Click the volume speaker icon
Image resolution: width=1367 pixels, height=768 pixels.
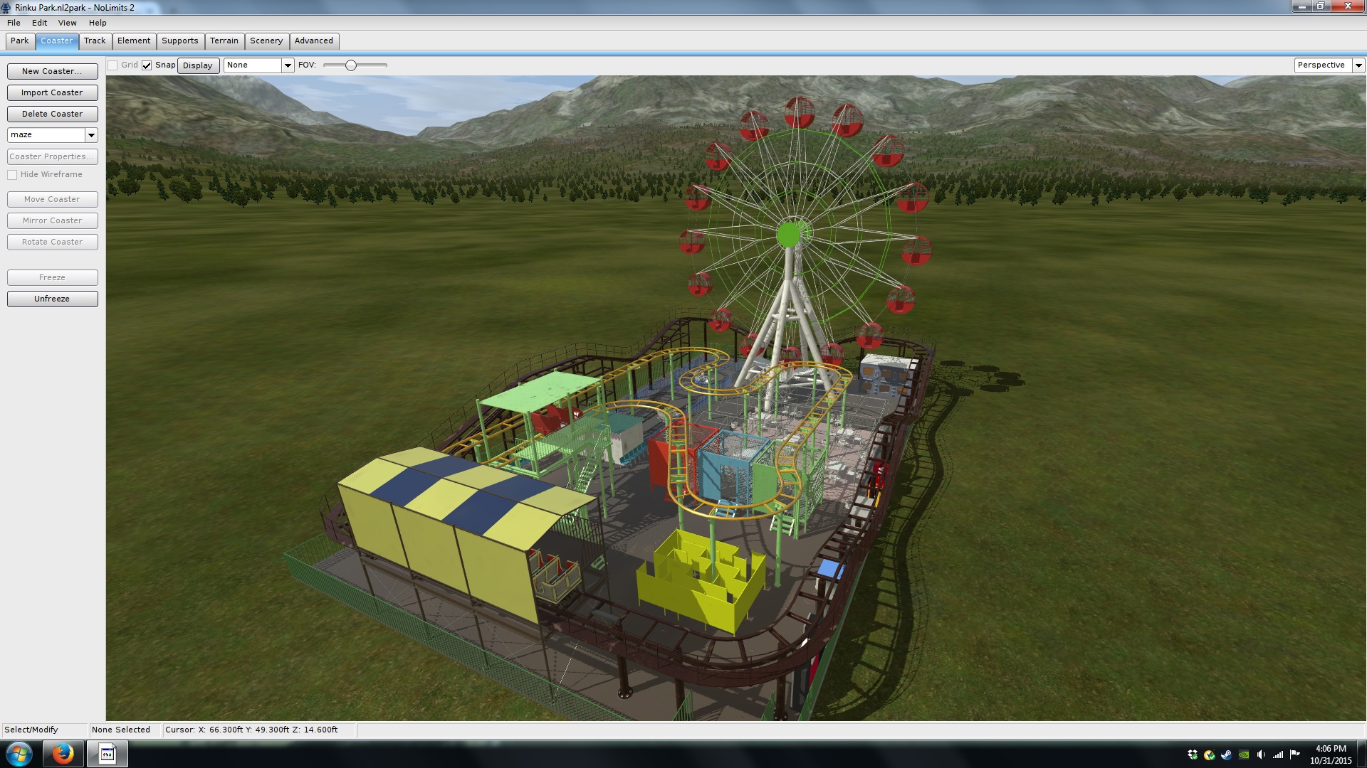coord(1261,754)
